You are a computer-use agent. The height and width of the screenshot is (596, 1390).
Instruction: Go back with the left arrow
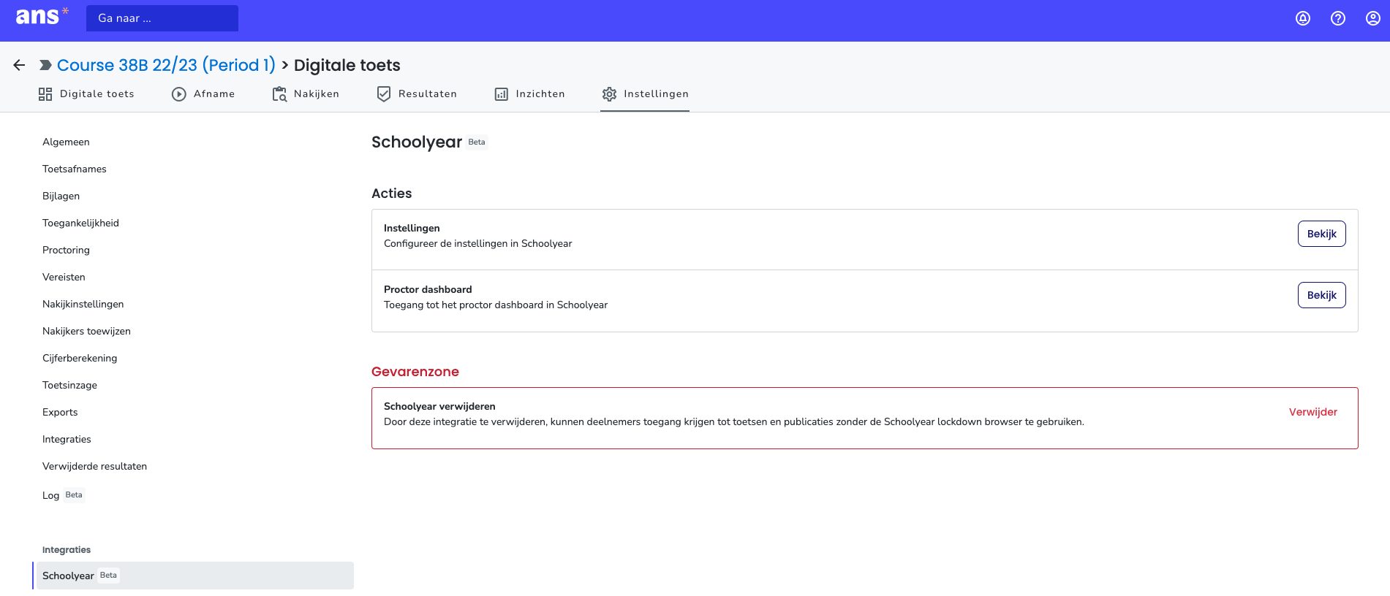pyautogui.click(x=19, y=65)
